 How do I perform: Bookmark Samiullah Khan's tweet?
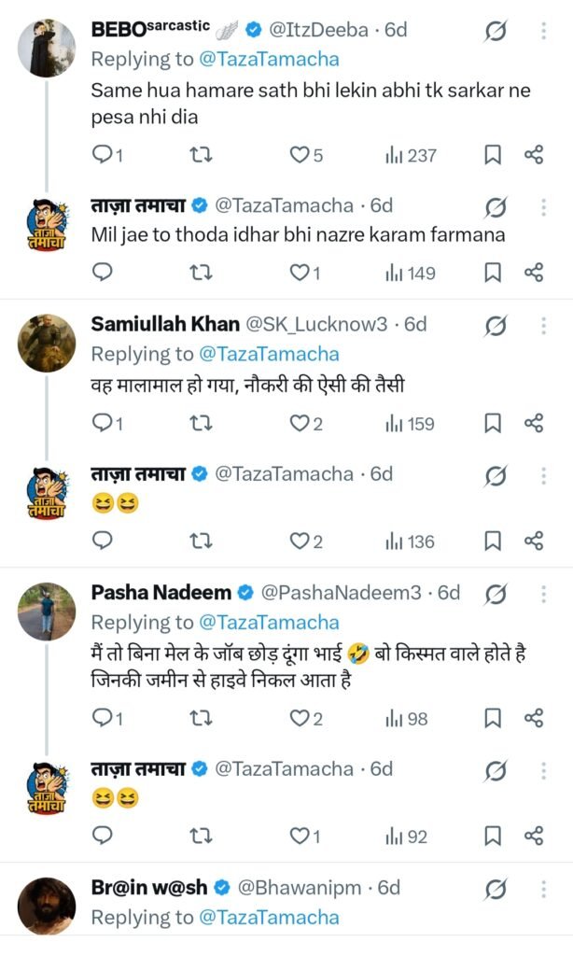pyautogui.click(x=493, y=424)
